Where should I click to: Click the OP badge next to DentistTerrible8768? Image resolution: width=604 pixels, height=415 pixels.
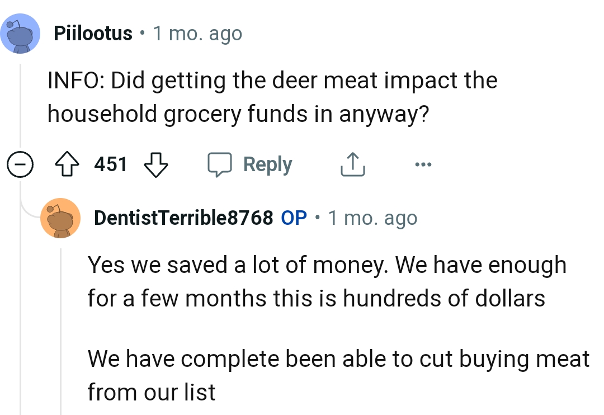coord(293,218)
